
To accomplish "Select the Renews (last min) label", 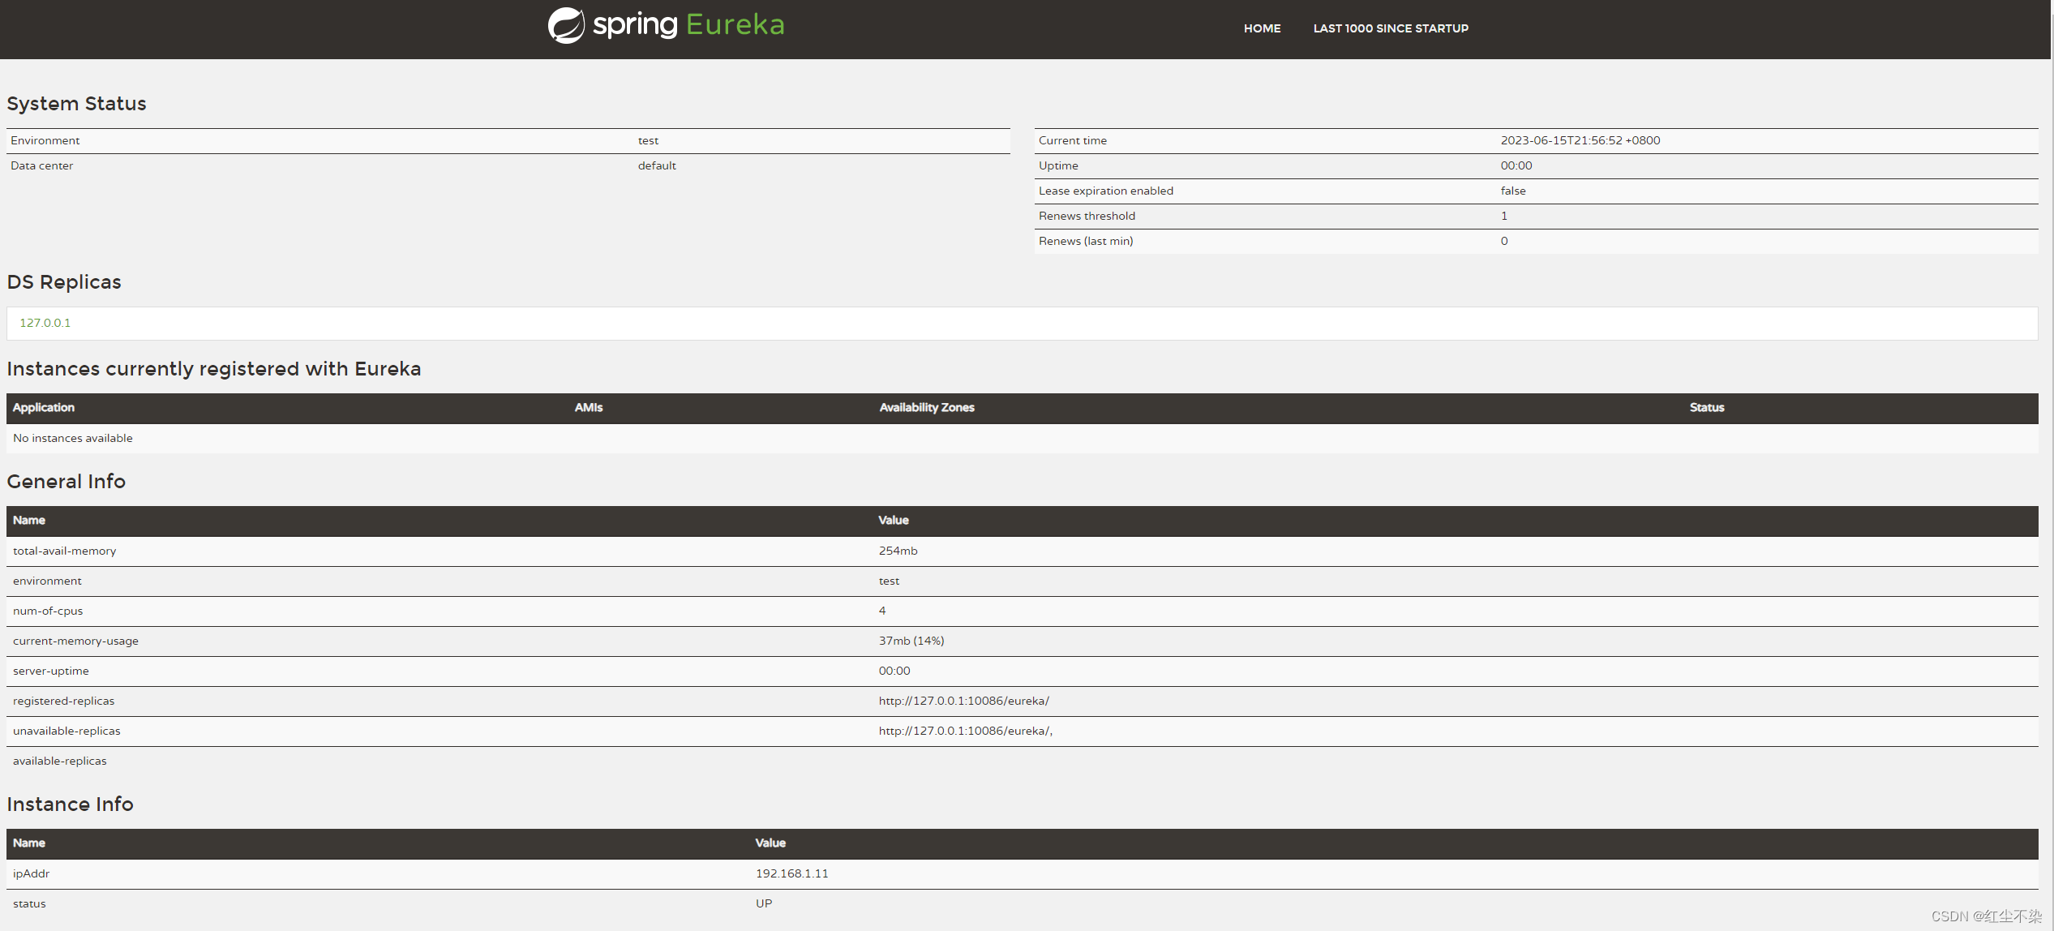I will (1086, 241).
